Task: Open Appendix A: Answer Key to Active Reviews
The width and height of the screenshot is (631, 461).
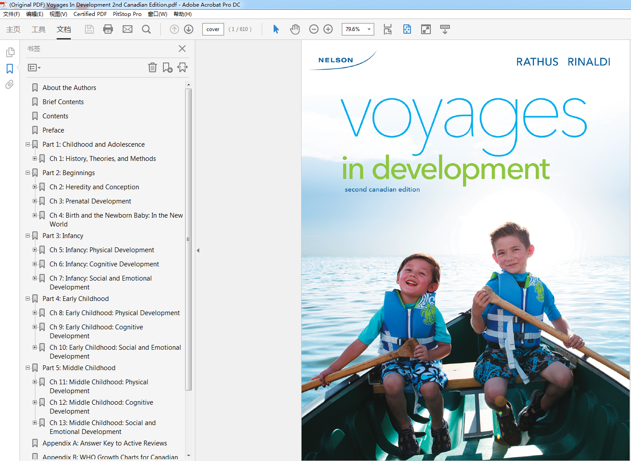Action: 105,443
